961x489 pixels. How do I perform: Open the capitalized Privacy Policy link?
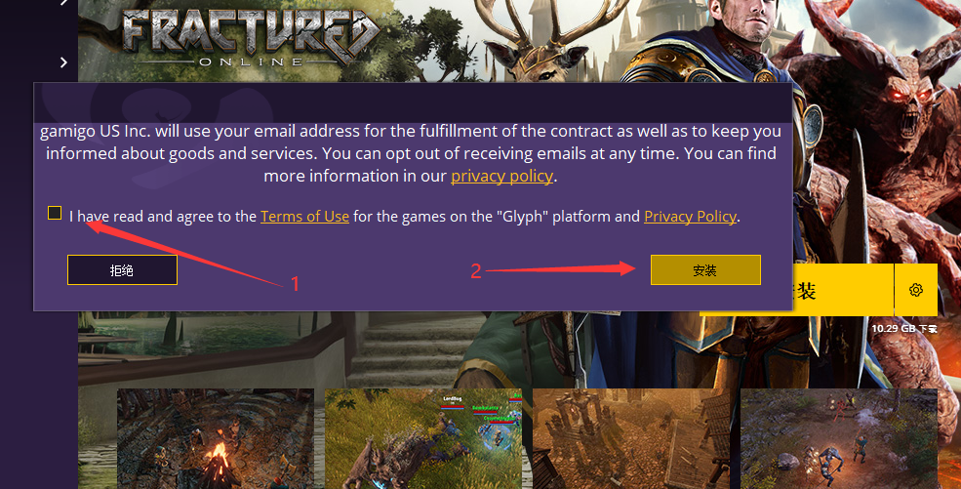tap(690, 217)
